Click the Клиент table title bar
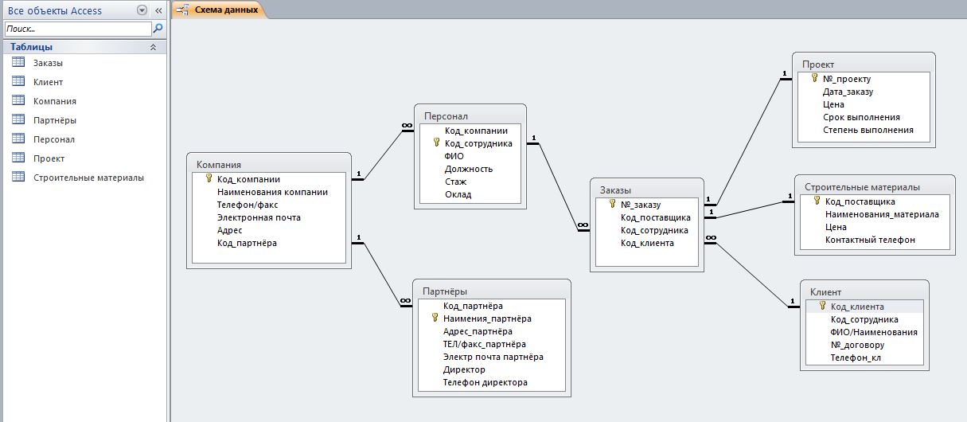Screen dimensions: 967x422 pyautogui.click(x=864, y=291)
